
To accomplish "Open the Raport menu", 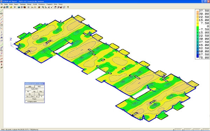I will [16, 4].
